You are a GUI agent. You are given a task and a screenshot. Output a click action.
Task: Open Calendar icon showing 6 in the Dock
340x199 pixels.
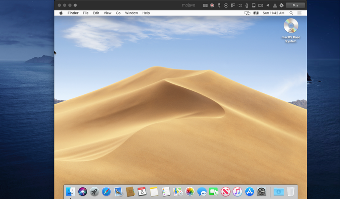click(142, 192)
